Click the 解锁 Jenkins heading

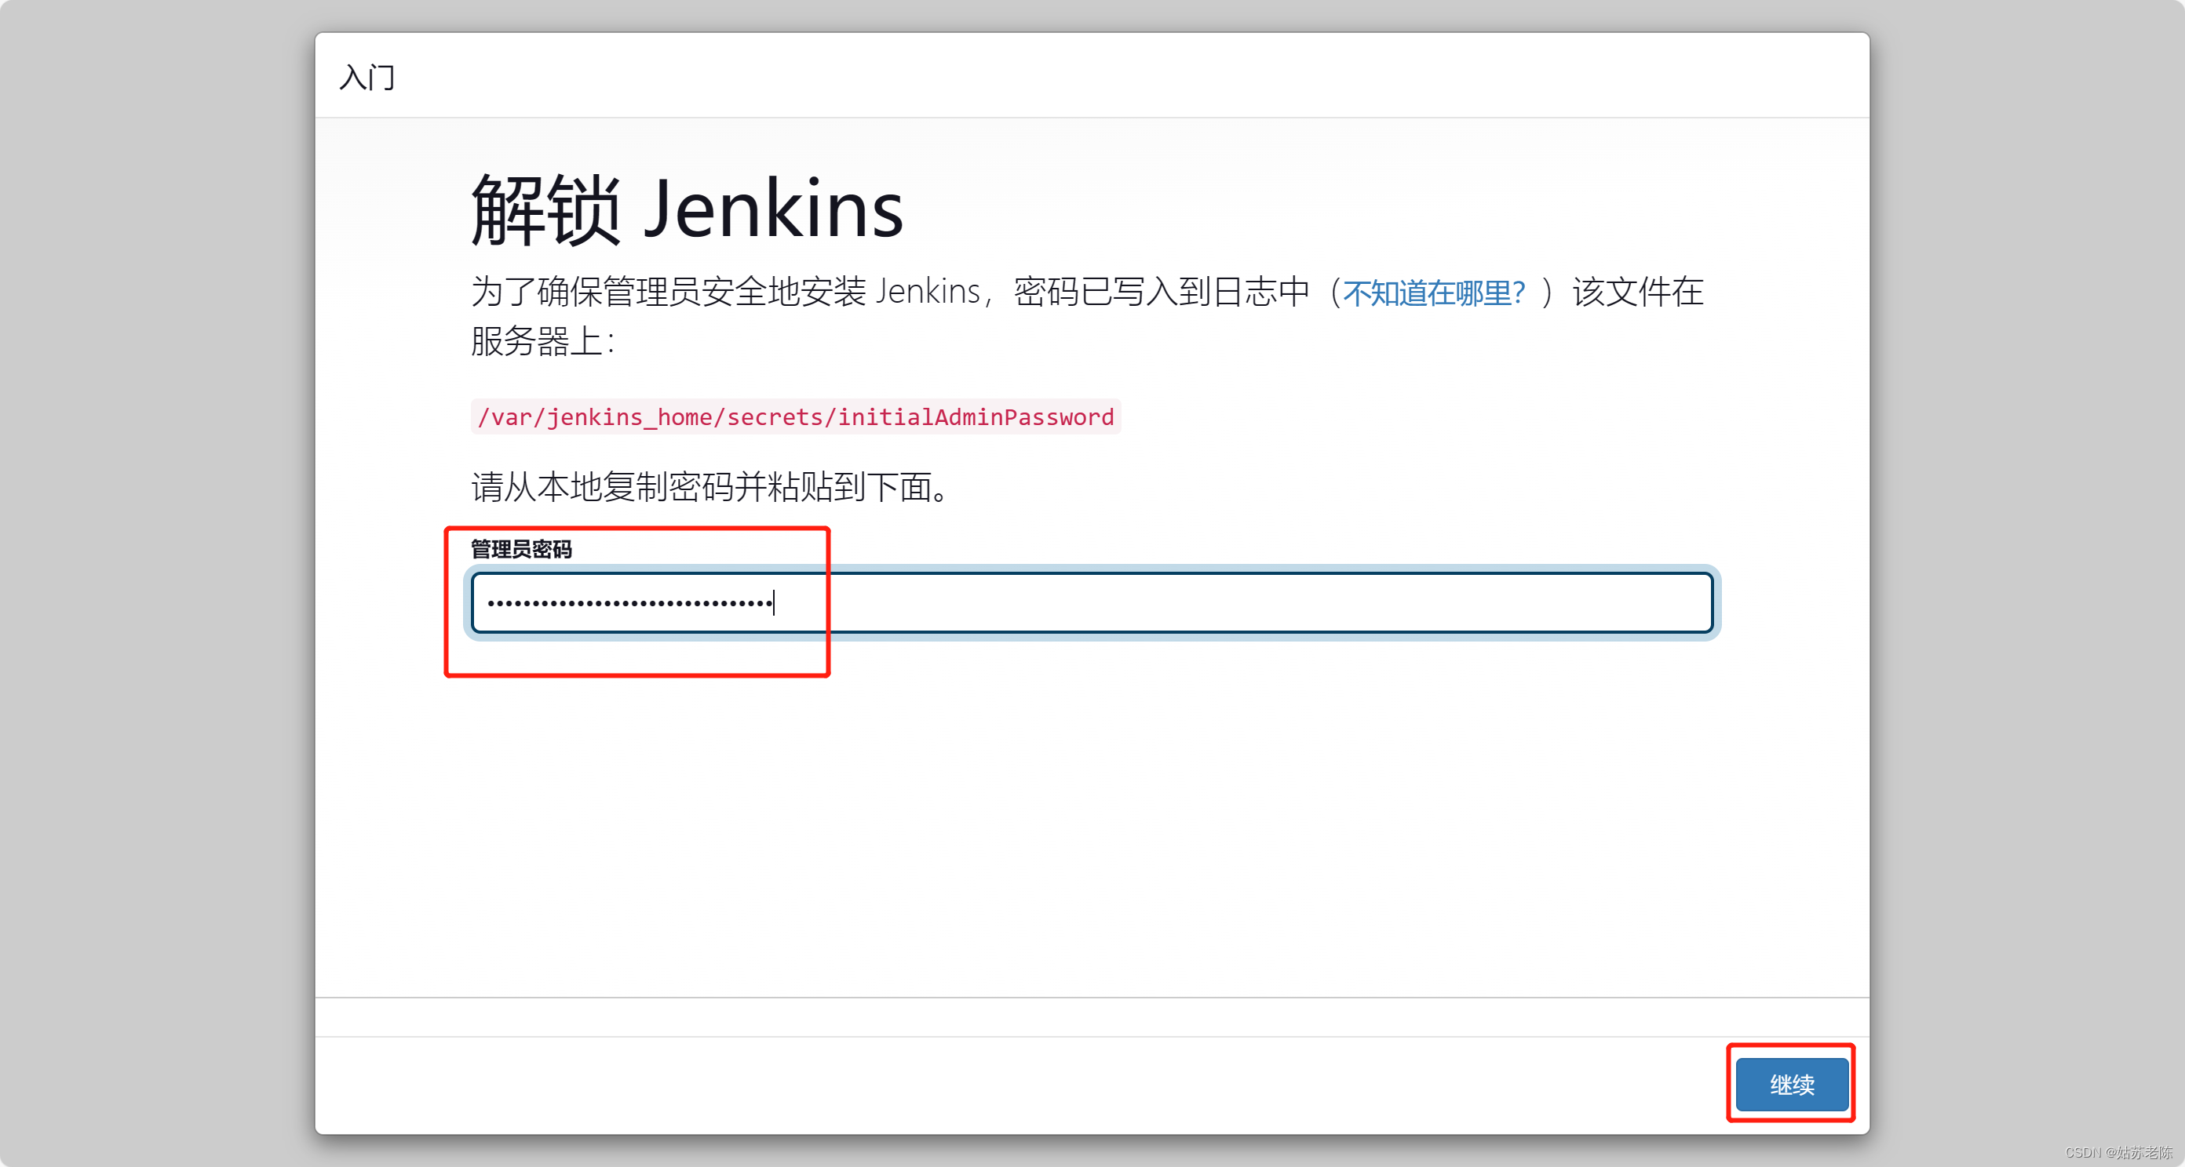point(687,209)
